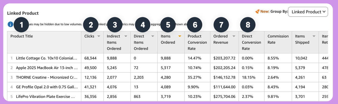Select the $111,644.00 revenue cell
Screen dimensions: 338x104
pos(224,87)
